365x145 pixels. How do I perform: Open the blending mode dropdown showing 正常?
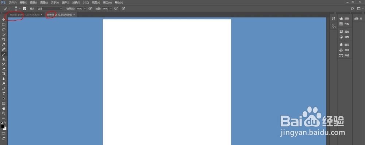tap(49, 9)
